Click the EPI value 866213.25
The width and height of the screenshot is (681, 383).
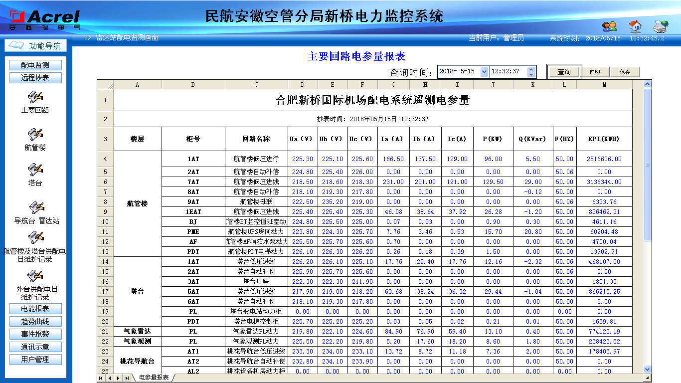tap(604, 291)
